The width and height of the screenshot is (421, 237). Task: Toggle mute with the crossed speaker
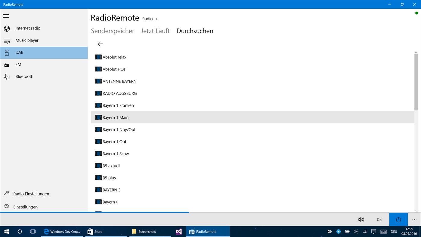click(379, 219)
